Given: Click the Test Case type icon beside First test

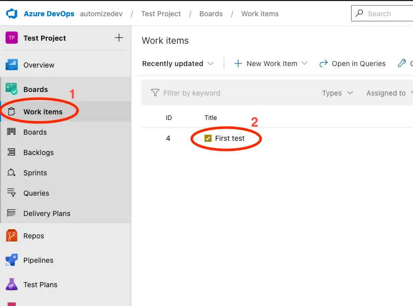Looking at the screenshot, I should [208, 138].
